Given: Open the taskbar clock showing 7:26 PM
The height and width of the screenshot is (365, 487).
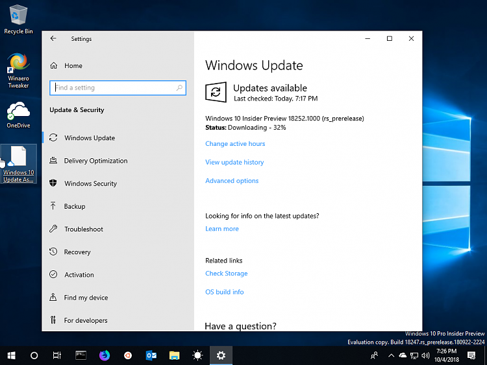Looking at the screenshot, I should (x=447, y=355).
